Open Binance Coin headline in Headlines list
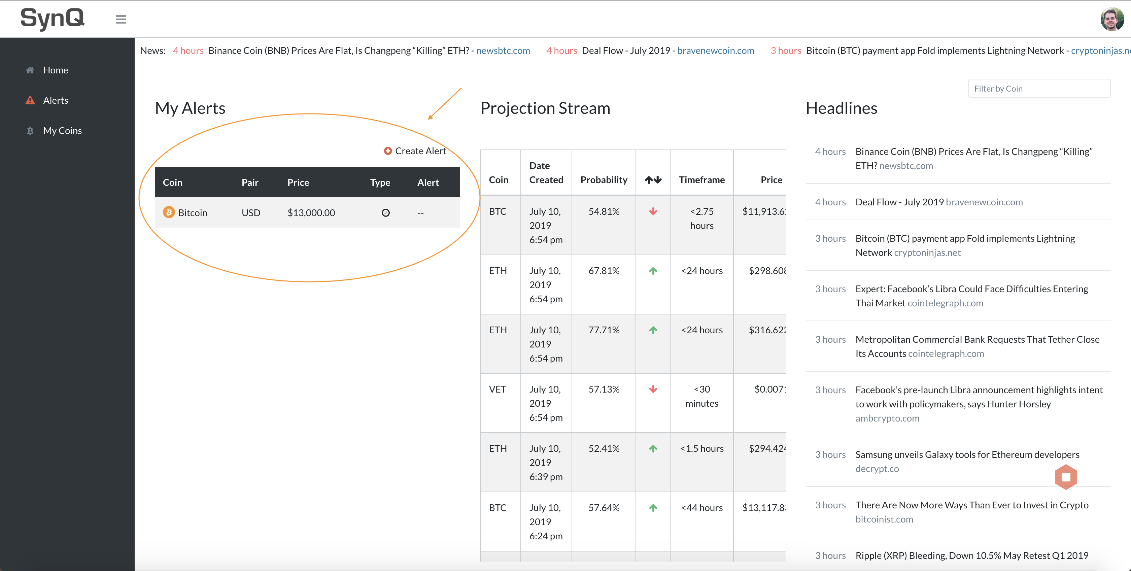The height and width of the screenshot is (571, 1131). [x=974, y=159]
